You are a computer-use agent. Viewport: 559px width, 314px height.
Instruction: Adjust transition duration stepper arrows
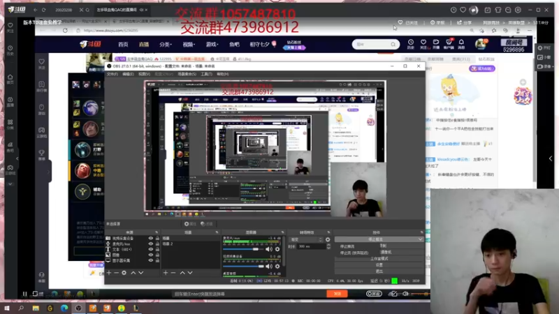(328, 246)
